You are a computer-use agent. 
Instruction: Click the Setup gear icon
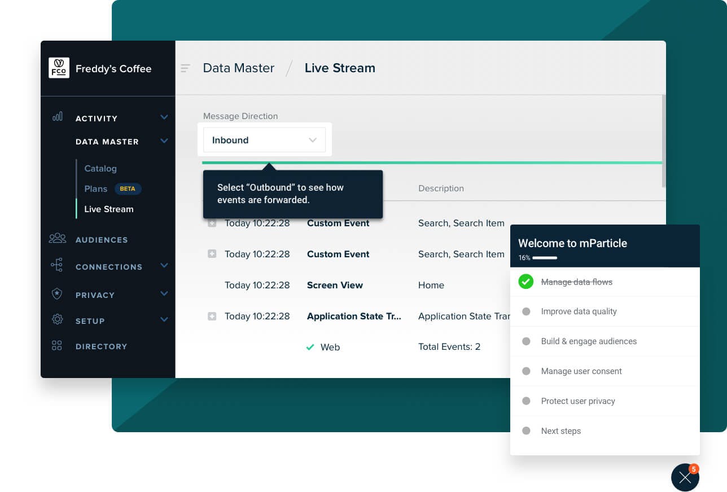57,319
